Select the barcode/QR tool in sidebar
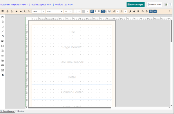 3,70
